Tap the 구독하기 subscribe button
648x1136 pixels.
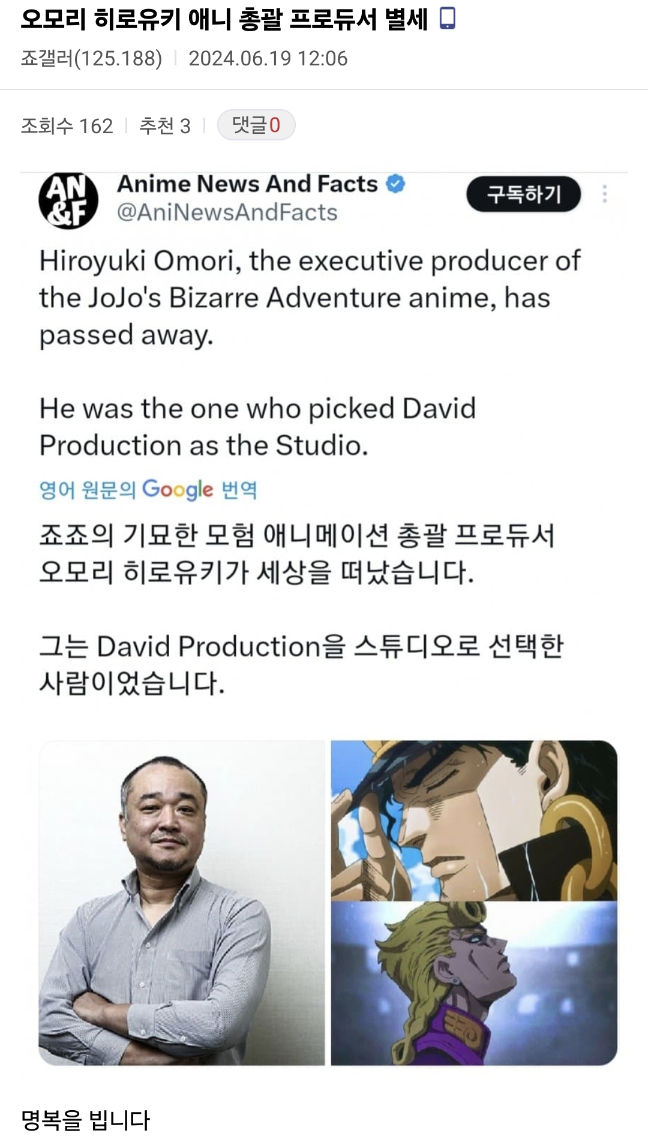pos(524,194)
